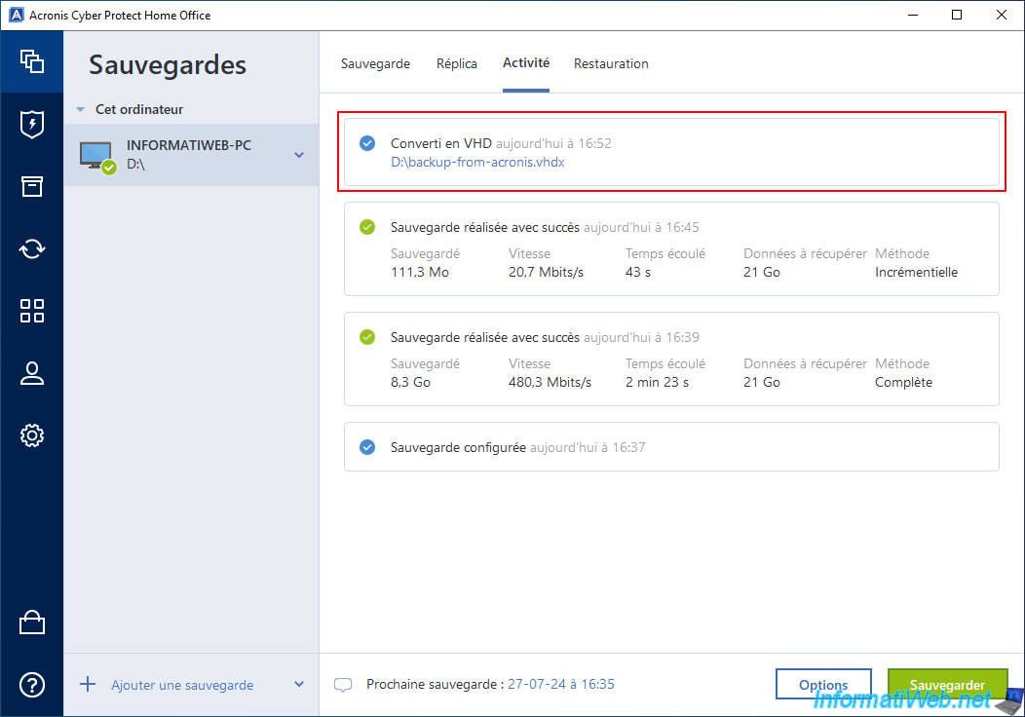Switch to the Réplica tab
1025x717 pixels.
457,63
